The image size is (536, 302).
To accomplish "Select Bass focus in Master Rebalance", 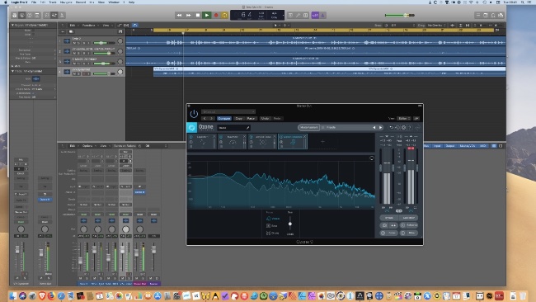I will [272, 226].
